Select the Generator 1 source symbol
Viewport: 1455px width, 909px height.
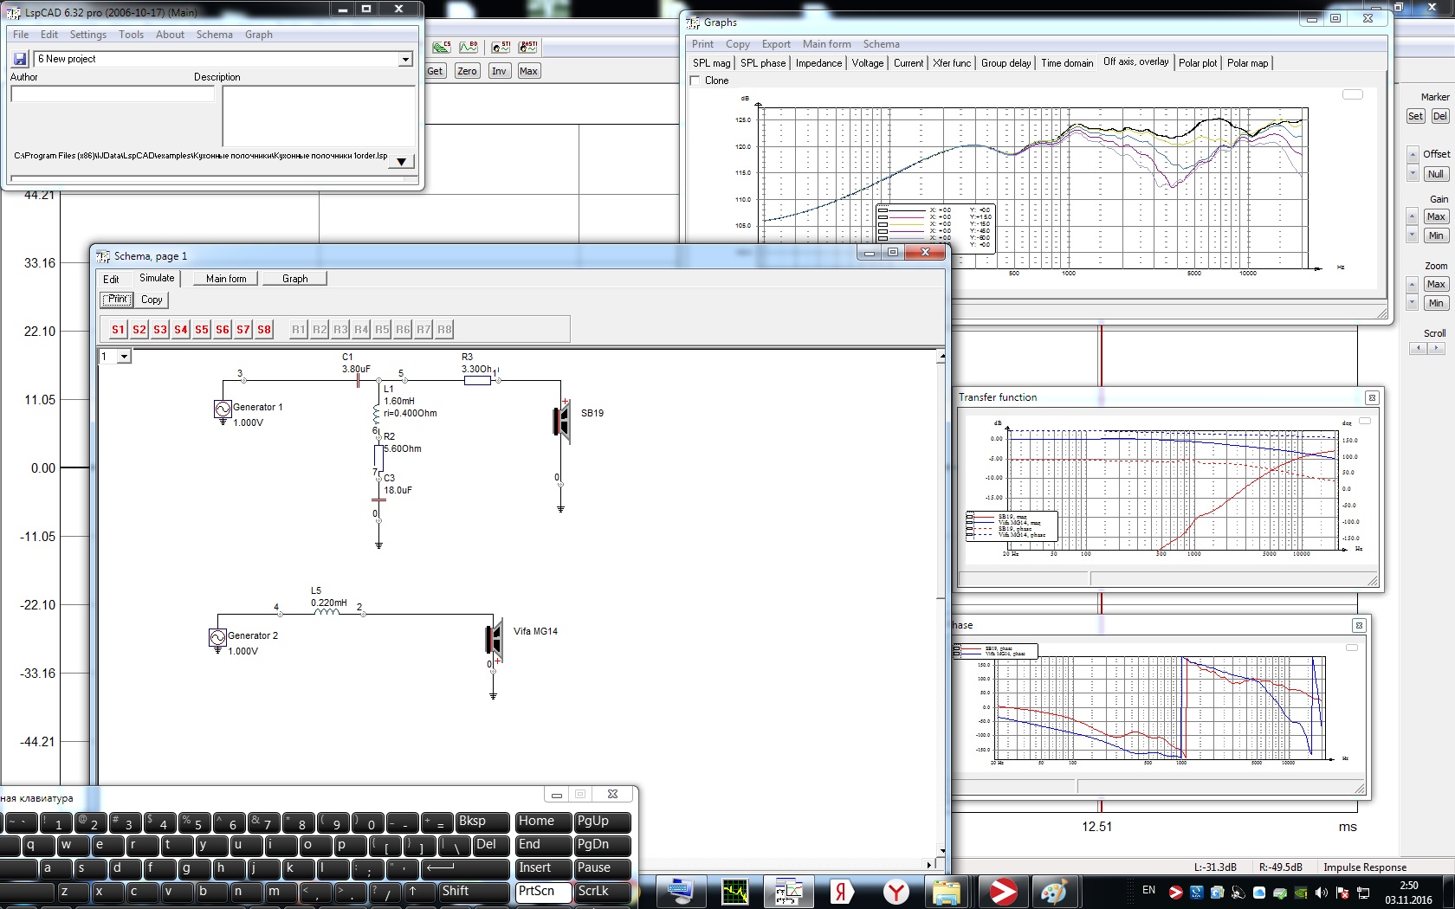tap(223, 409)
